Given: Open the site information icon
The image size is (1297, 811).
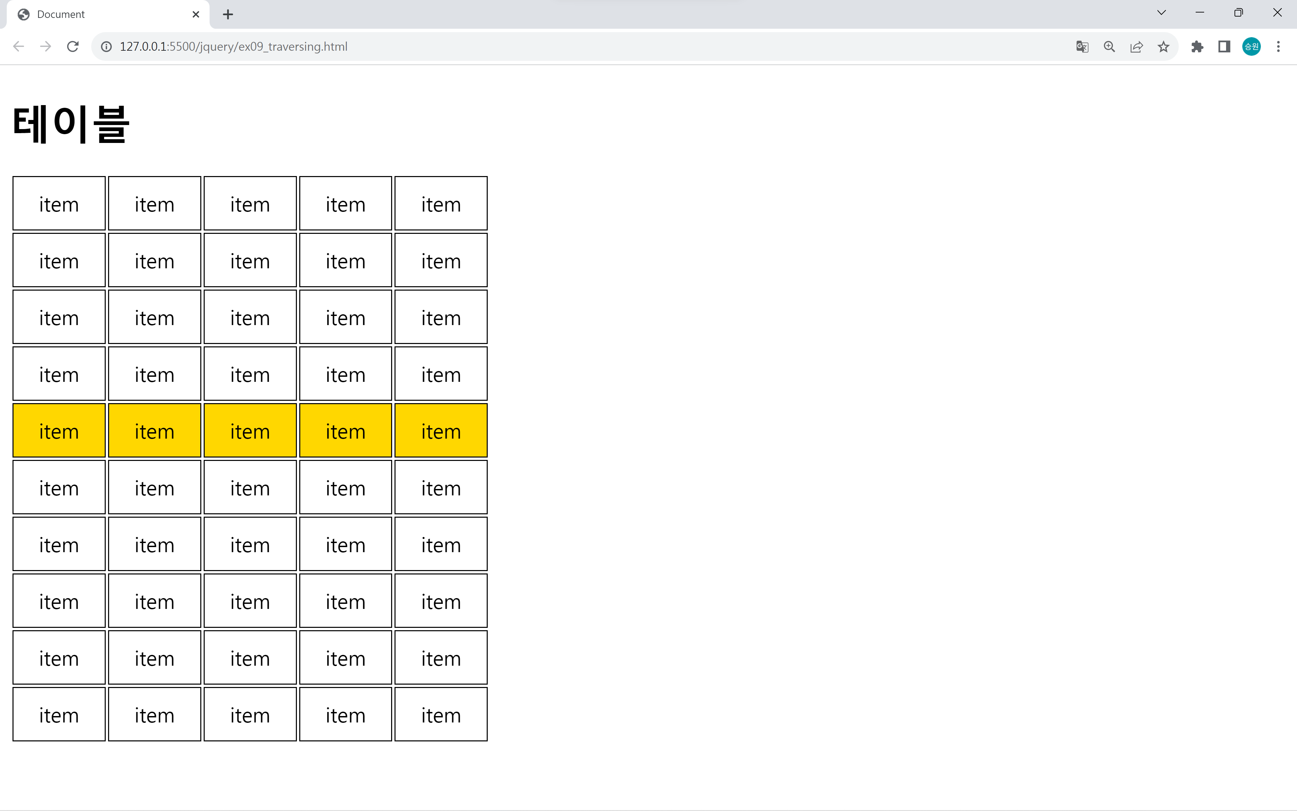Looking at the screenshot, I should tap(107, 47).
